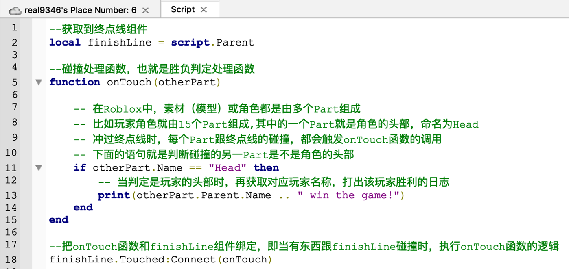Click line number 1 in the gutter
The height and width of the screenshot is (269, 569).
coord(15,27)
